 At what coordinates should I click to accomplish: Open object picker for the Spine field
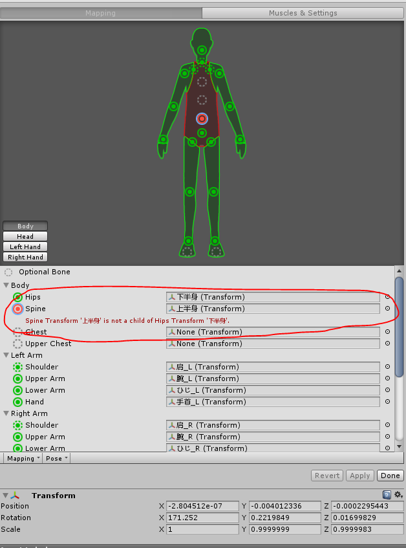387,308
